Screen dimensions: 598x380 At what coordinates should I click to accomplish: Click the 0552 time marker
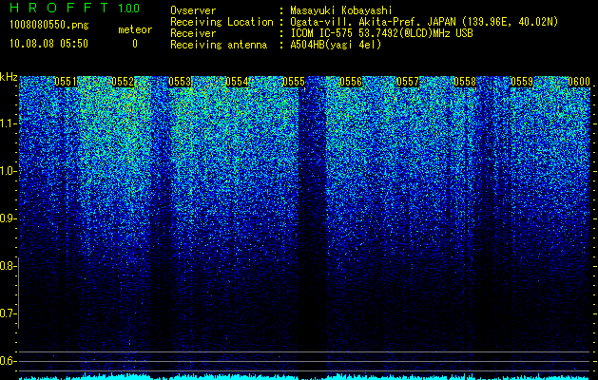[x=123, y=82]
